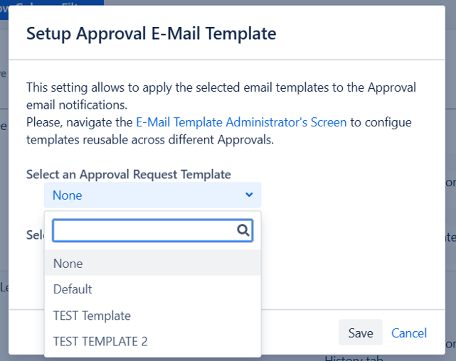Open the E-Mail Template Administrator's Screen link

(241, 122)
